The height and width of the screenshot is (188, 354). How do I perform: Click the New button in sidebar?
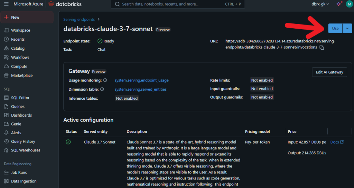[27, 17]
